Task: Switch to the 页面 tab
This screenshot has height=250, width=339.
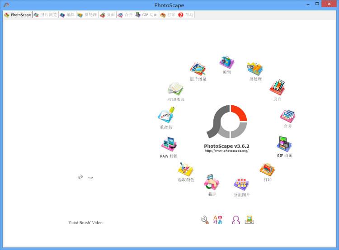Action: click(108, 15)
